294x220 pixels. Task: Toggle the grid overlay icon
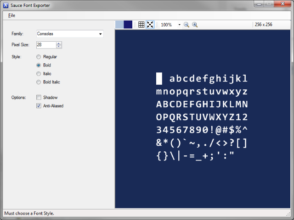[x=141, y=24]
